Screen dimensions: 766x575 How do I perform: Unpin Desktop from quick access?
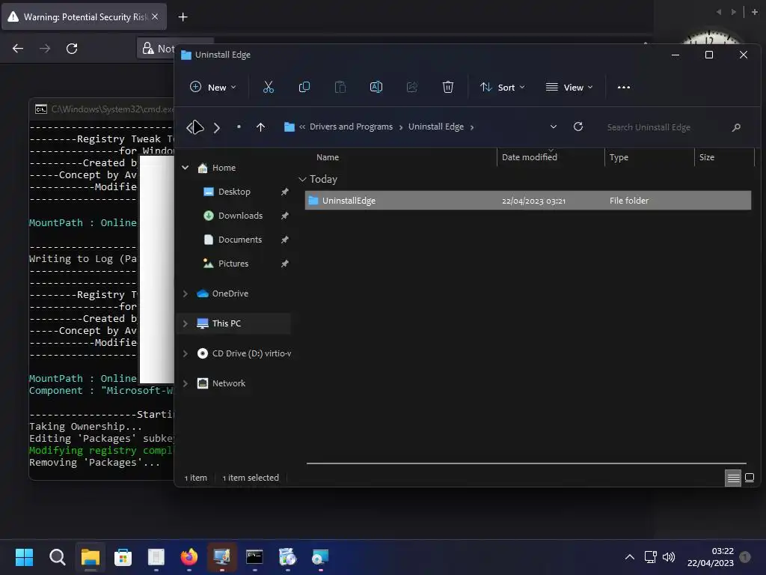284,192
